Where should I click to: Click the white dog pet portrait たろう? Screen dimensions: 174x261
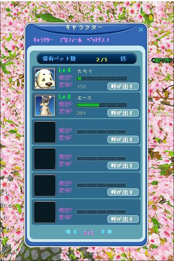click(x=45, y=79)
